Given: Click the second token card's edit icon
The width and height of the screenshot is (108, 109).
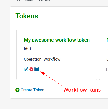Looking at the screenshot, I should click(107, 69).
